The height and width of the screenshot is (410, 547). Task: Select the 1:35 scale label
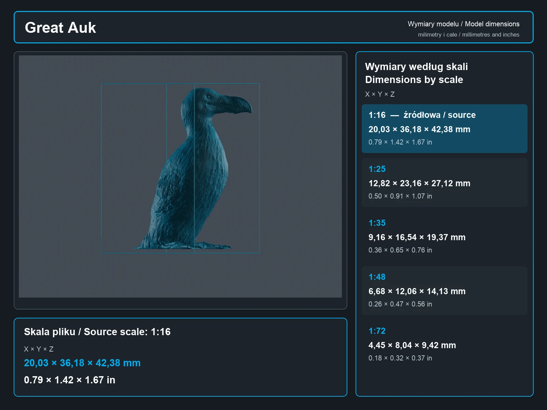point(377,223)
